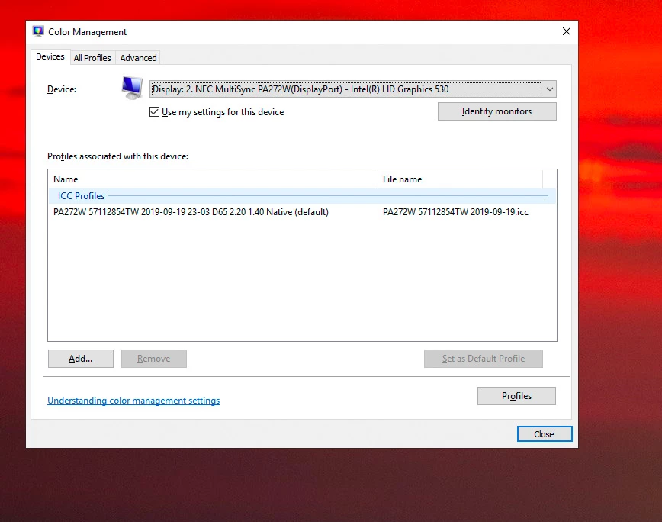Click the Identify monitors button

click(497, 111)
